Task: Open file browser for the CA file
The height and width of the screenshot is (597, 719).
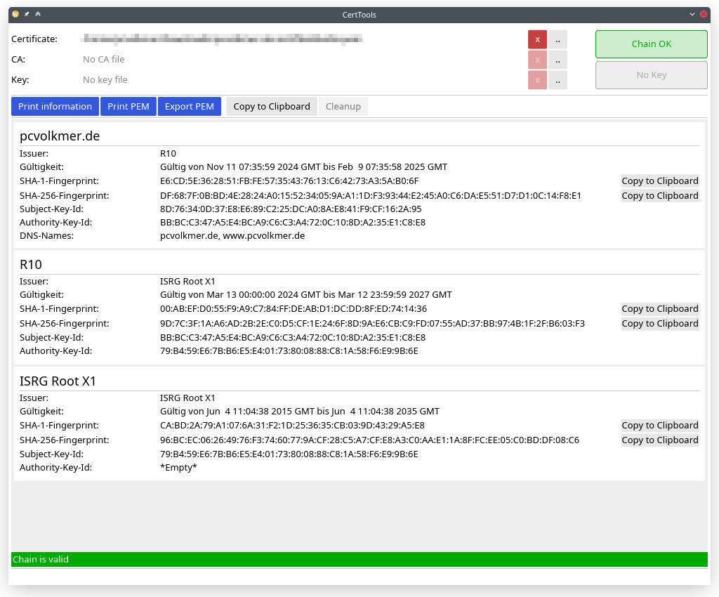Action: coord(558,60)
